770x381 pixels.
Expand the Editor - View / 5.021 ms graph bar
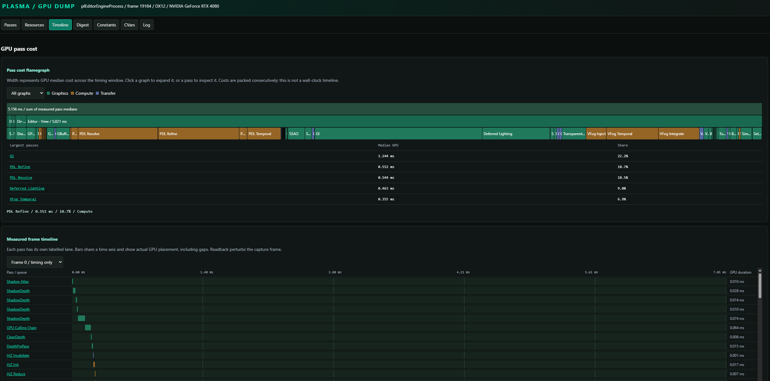[394, 121]
